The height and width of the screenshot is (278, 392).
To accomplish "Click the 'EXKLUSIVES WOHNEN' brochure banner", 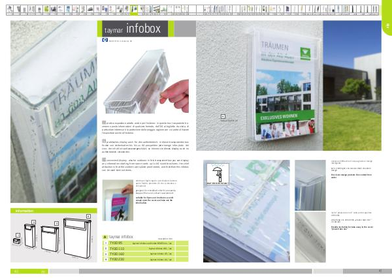I will [284, 117].
